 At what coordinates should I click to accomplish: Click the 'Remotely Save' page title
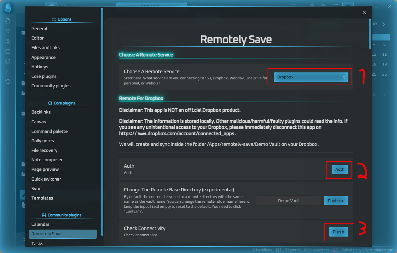[236, 40]
